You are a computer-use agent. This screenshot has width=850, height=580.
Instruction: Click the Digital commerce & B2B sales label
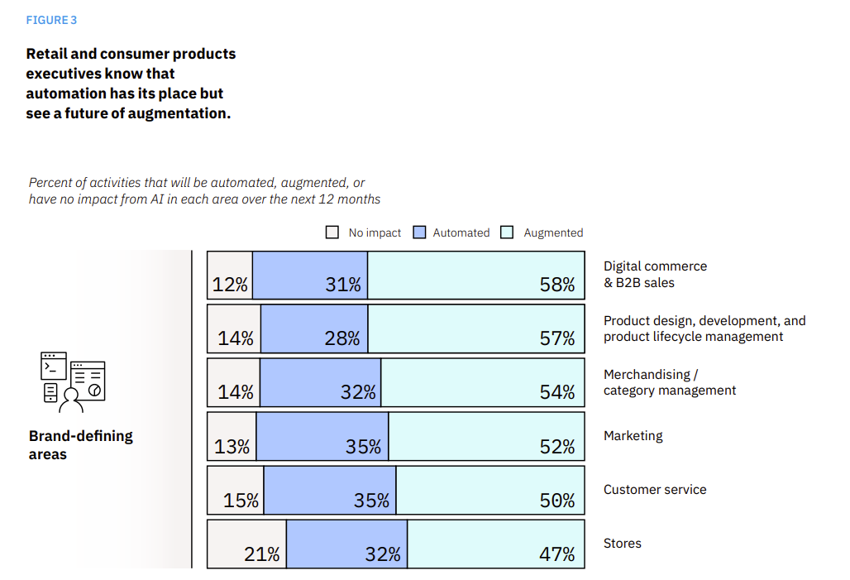coord(655,275)
